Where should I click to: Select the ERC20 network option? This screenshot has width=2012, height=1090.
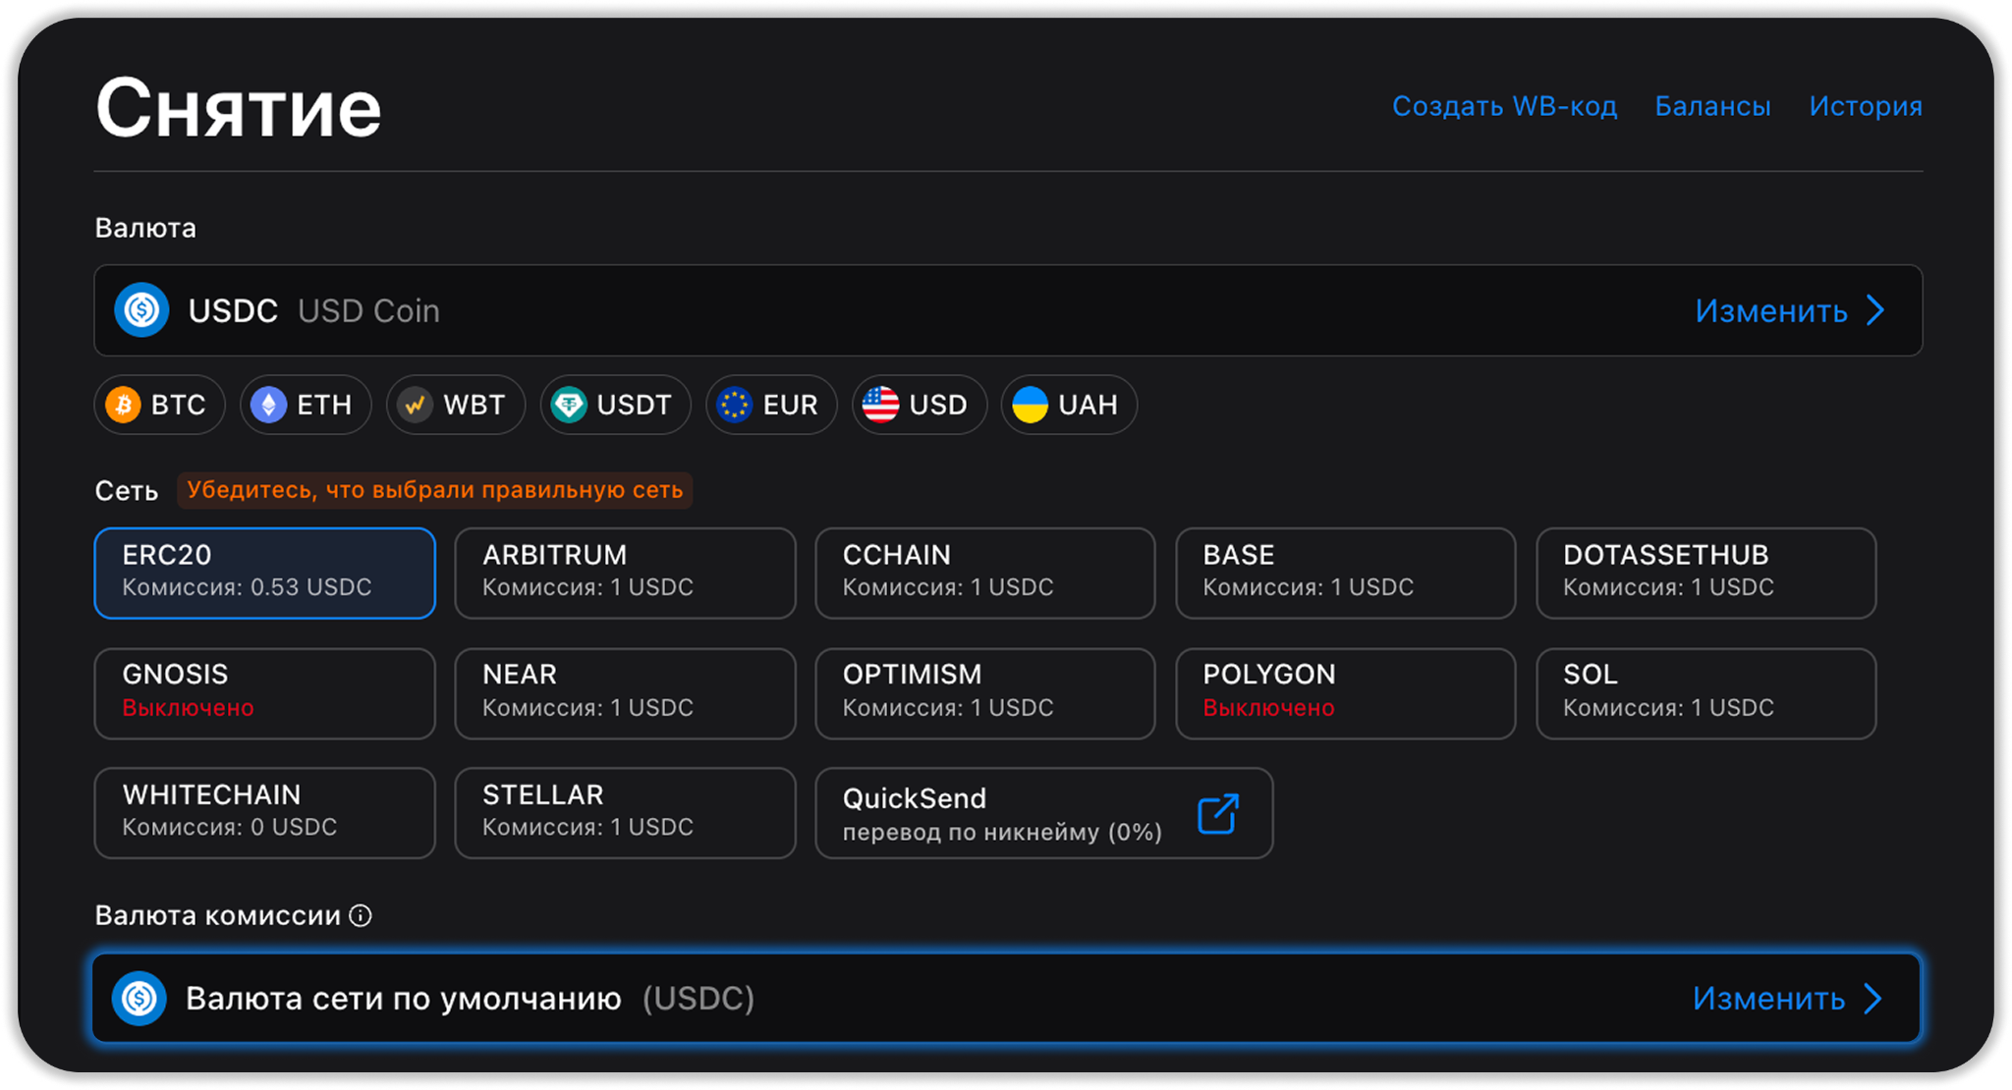[264, 573]
